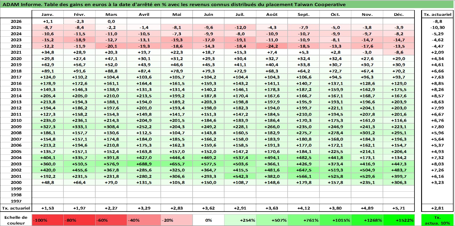Image resolution: width=455 pixels, height=226 pixels.
Task: Click the 'Tx. actuariel' header in right column
Action: pyautogui.click(x=437, y=14)
